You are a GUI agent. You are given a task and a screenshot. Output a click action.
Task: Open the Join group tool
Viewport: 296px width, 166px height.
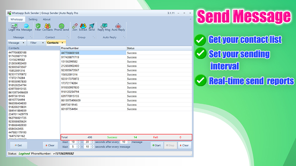point(75,27)
